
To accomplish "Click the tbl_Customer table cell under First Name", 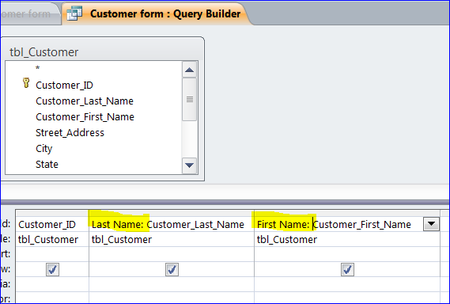I will [x=347, y=239].
